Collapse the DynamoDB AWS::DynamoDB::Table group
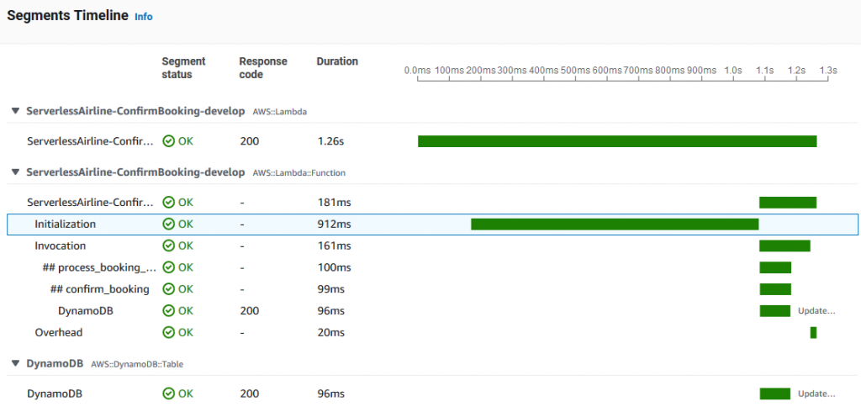861x412 pixels. 15,364
